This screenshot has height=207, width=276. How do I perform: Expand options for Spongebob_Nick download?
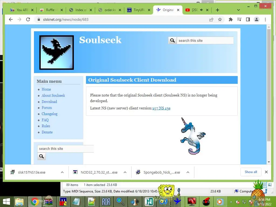tap(188, 172)
